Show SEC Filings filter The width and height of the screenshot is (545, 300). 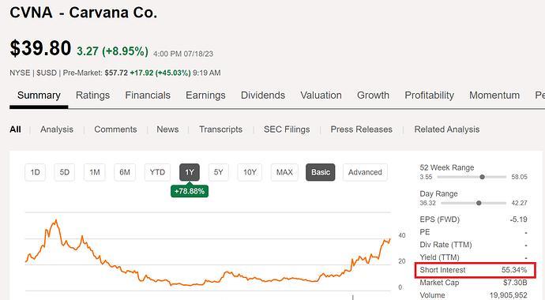[x=287, y=129]
